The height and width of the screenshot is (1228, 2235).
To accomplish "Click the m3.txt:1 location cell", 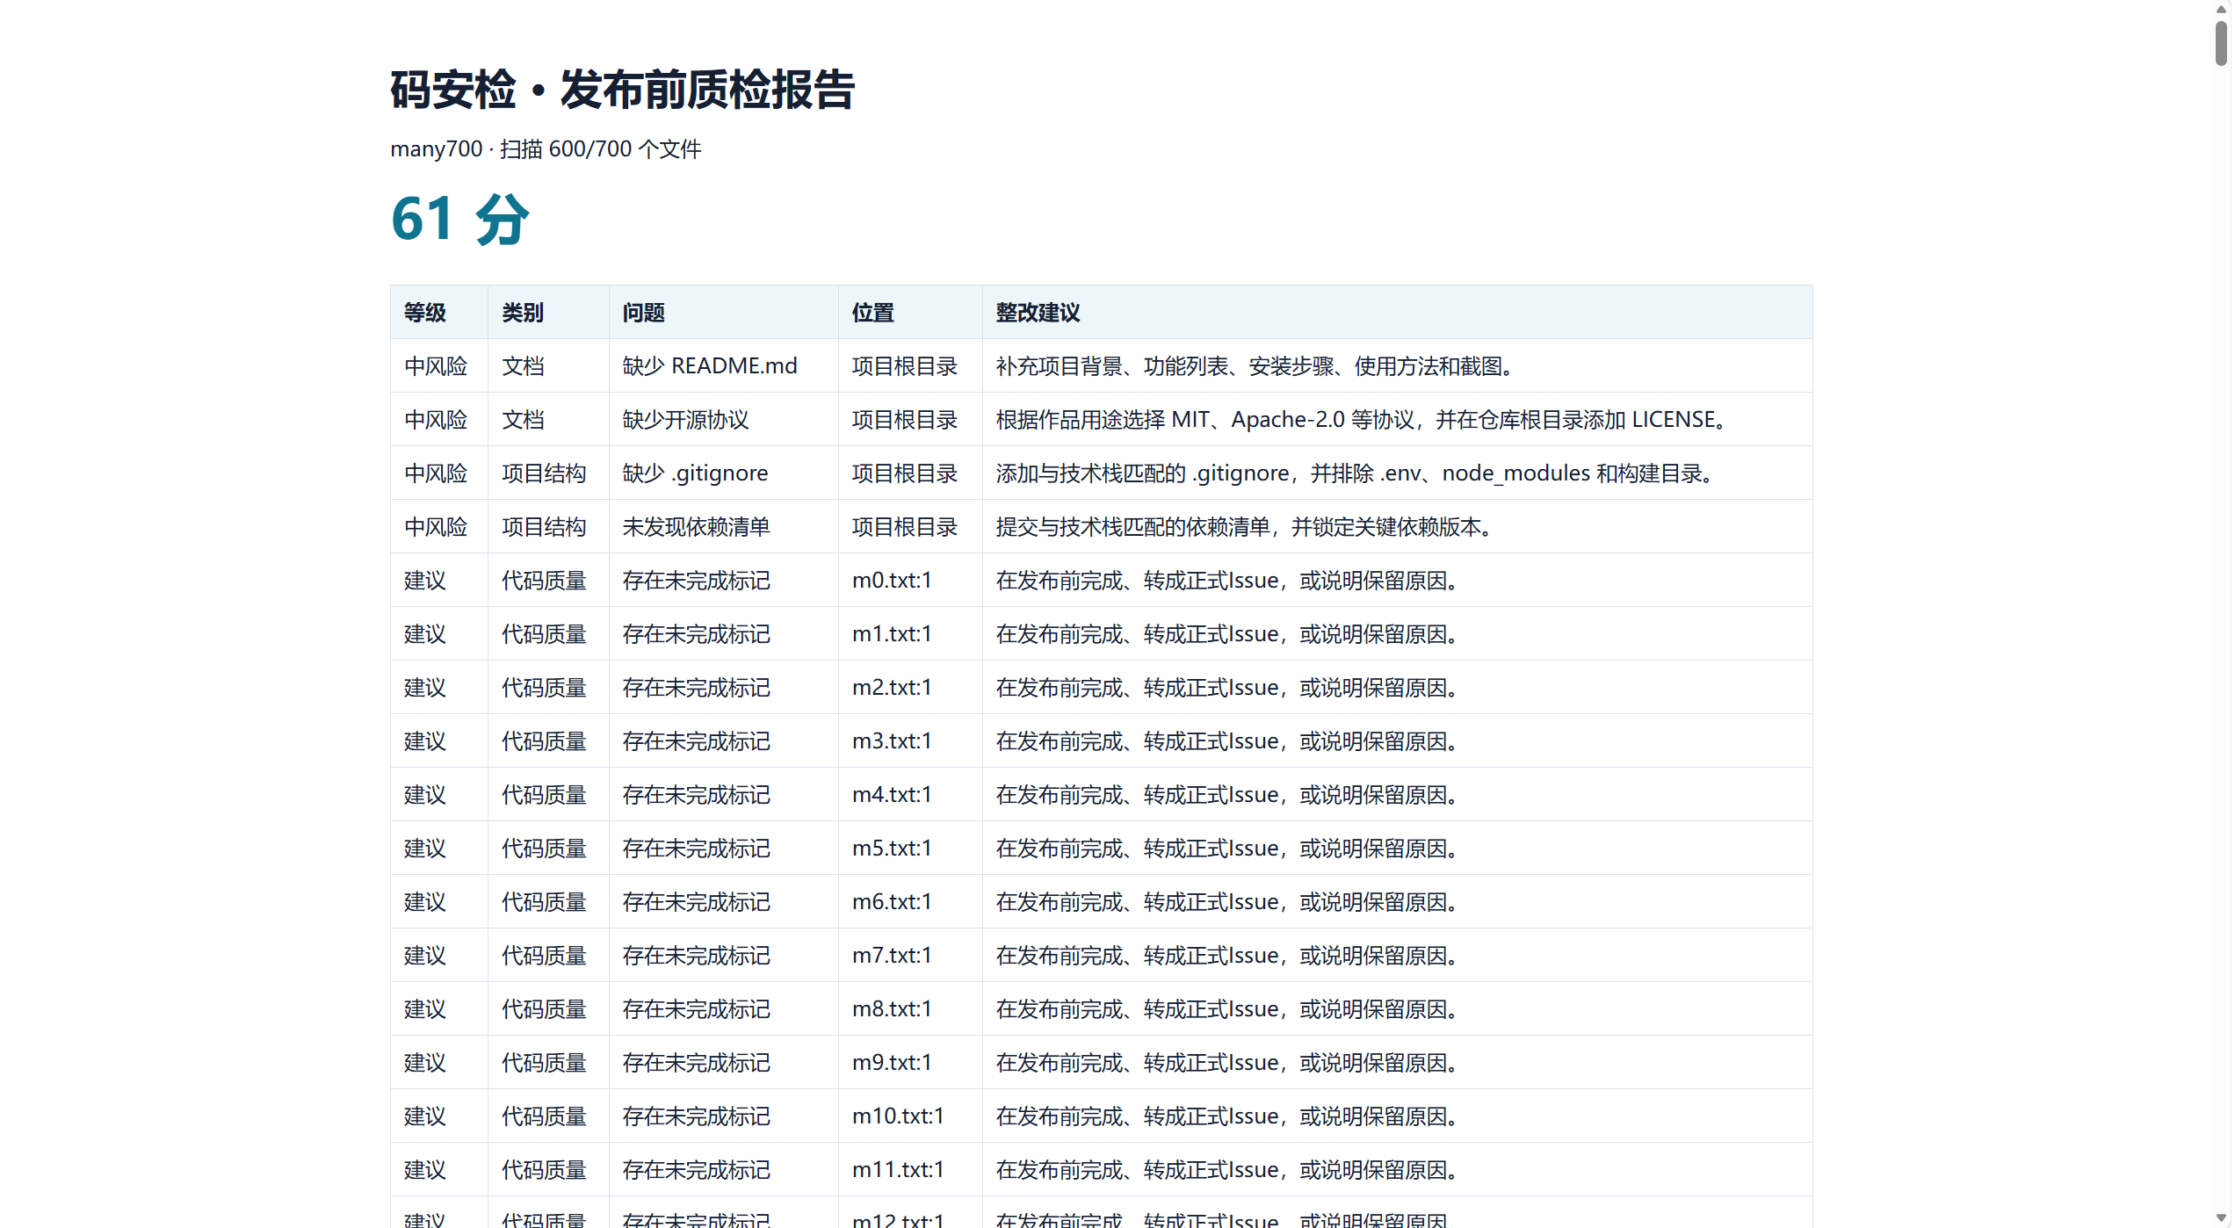I will [x=910, y=740].
